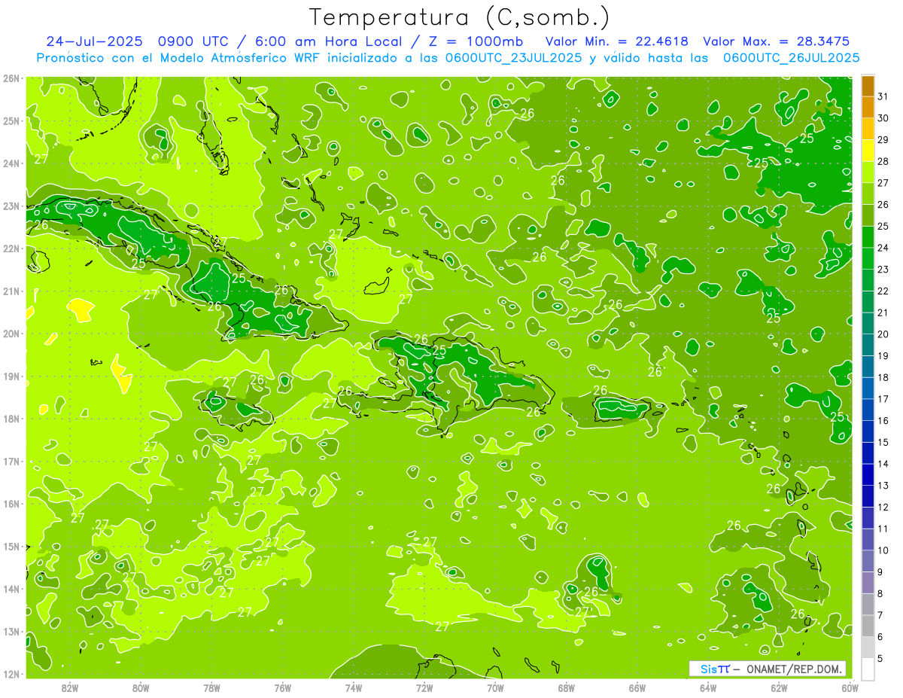Viewport: 903px width, 698px height.
Task: Click the 'ONAMET/REP.DOM.' credit label
Action: [x=795, y=669]
